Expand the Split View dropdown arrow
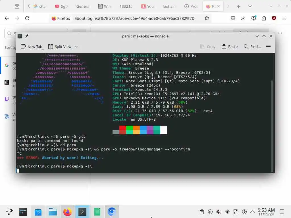 [76, 47]
